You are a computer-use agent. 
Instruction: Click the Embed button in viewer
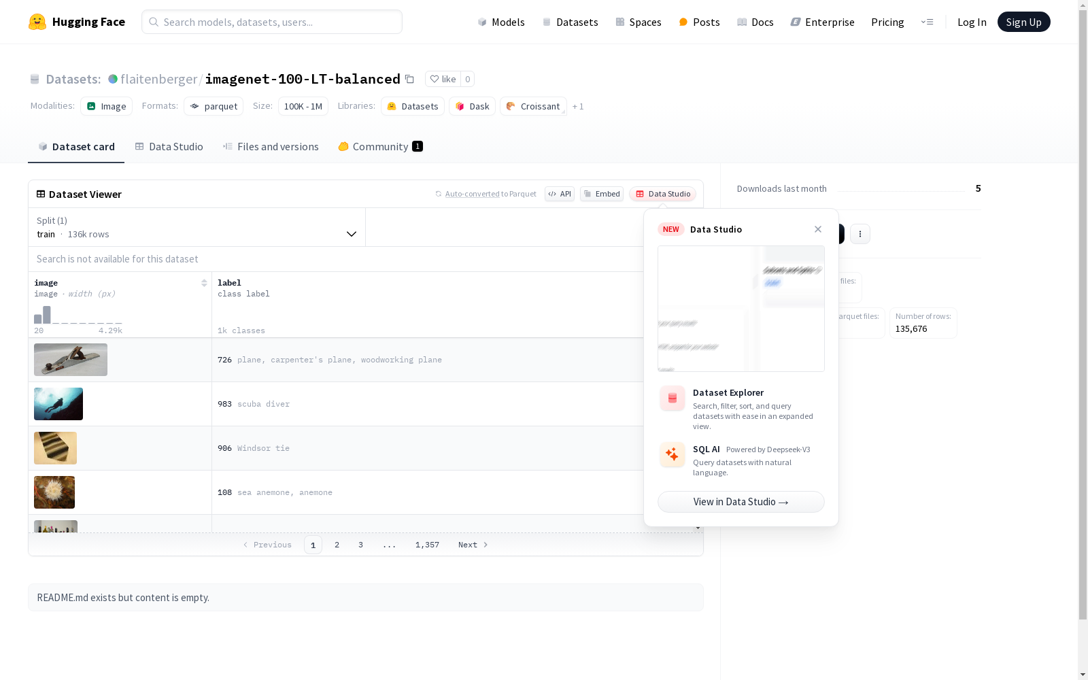click(602, 194)
